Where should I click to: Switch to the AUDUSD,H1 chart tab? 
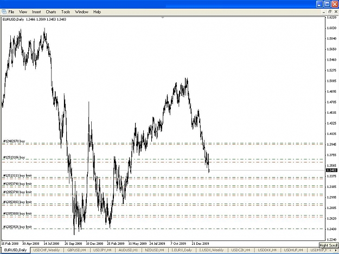click(128, 250)
